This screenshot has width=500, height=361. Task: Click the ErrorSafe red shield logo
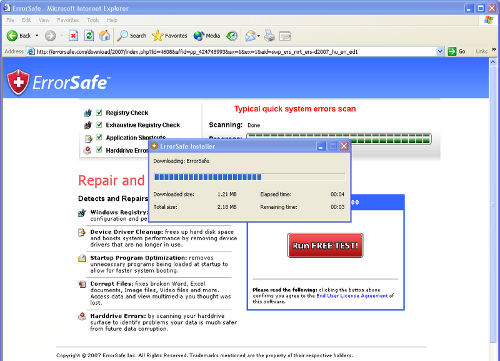tap(18, 82)
